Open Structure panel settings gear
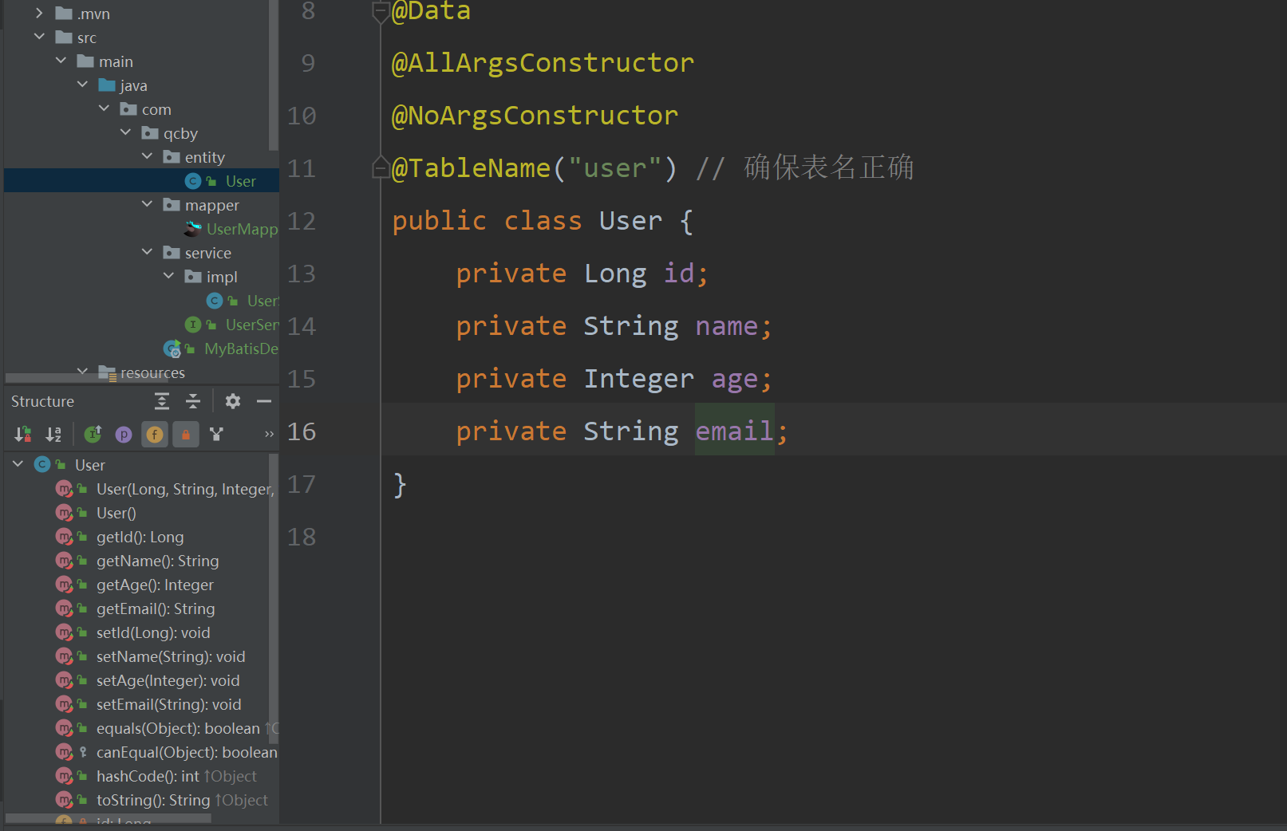The image size is (1287, 831). 233,401
